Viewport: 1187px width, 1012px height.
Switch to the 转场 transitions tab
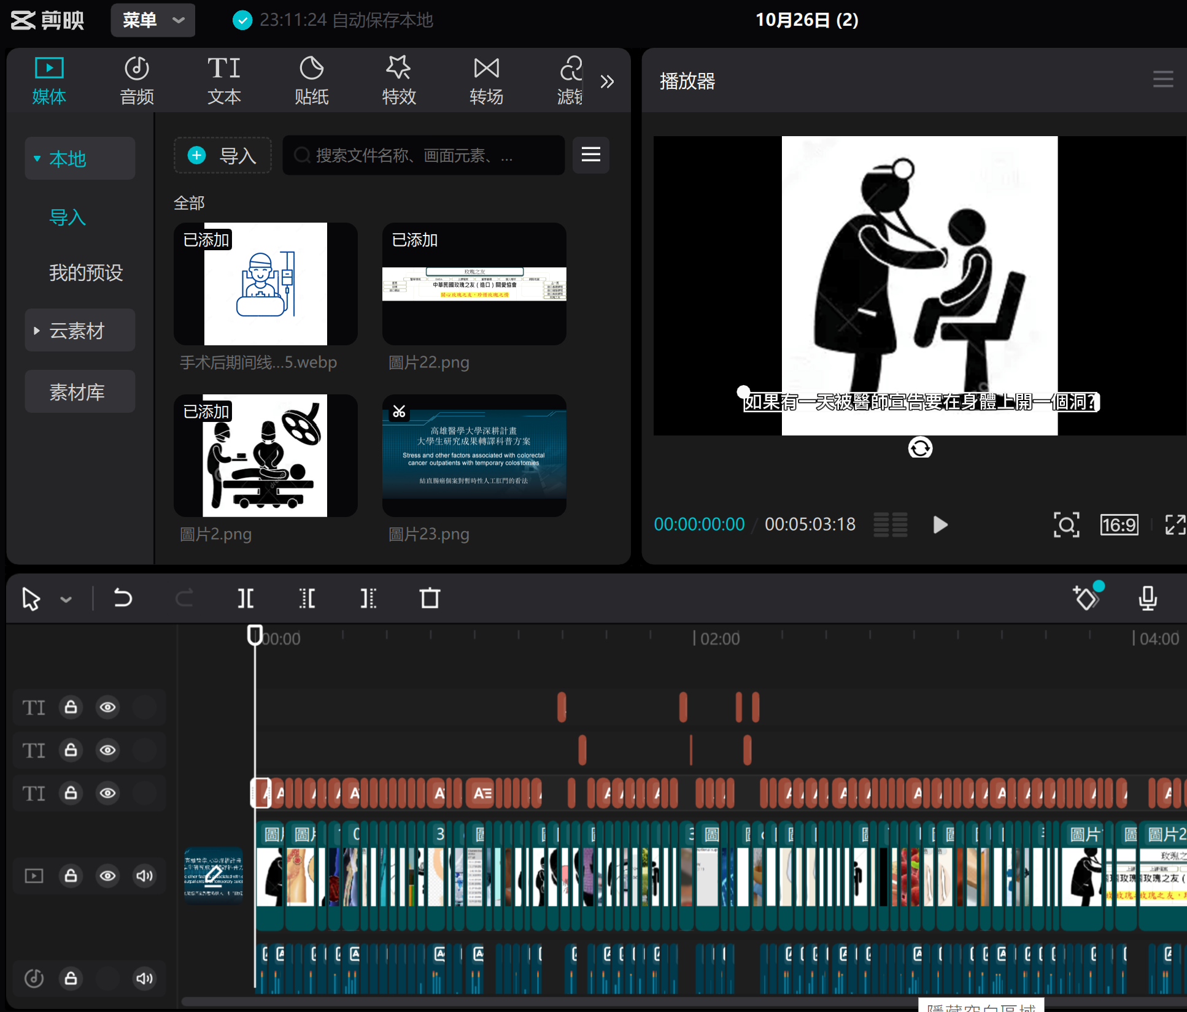pyautogui.click(x=486, y=81)
